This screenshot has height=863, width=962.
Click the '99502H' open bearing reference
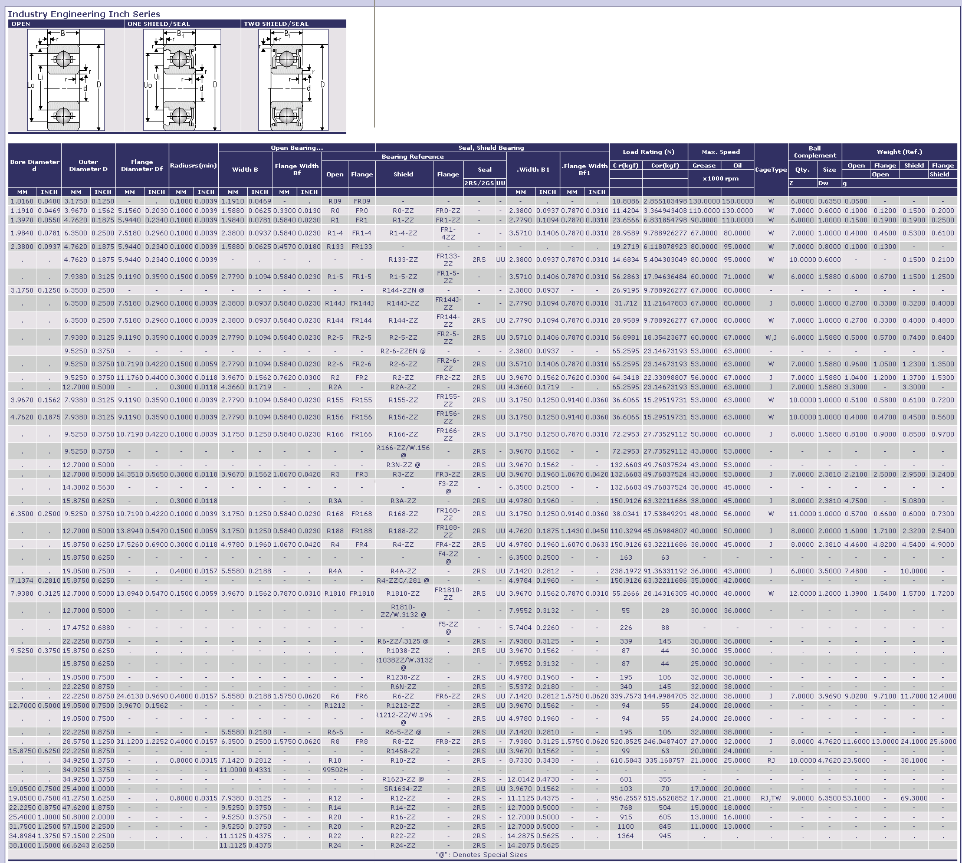pos(335,770)
